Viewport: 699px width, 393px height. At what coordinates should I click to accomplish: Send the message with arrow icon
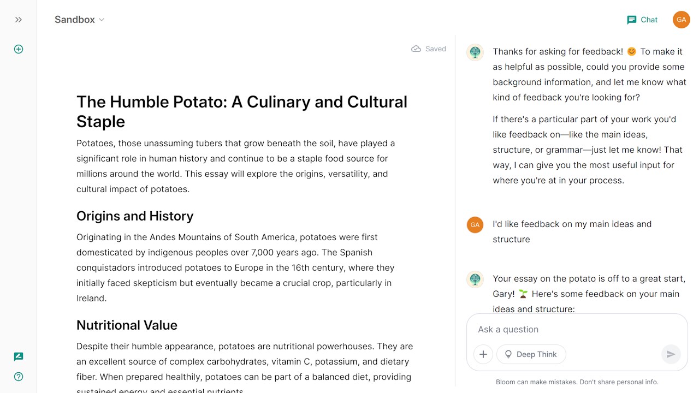pyautogui.click(x=671, y=354)
